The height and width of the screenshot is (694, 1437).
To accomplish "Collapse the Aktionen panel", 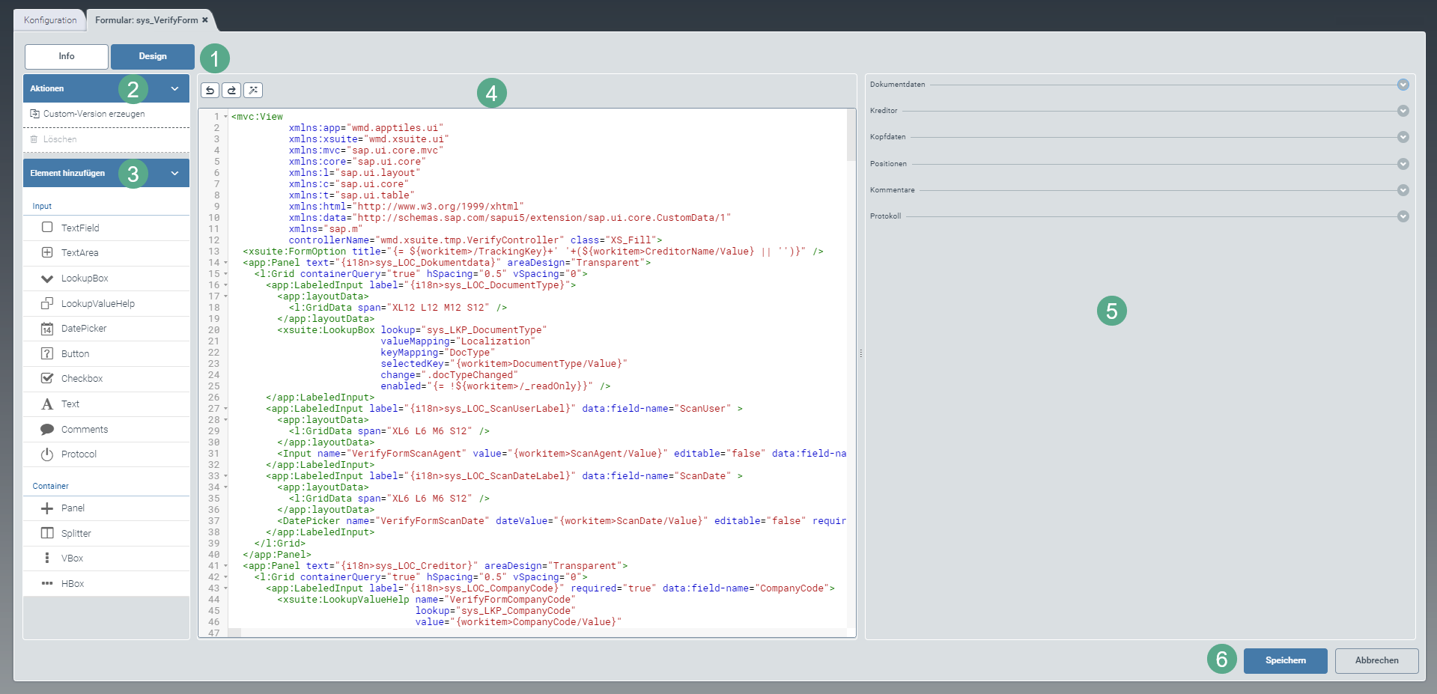I will (174, 88).
